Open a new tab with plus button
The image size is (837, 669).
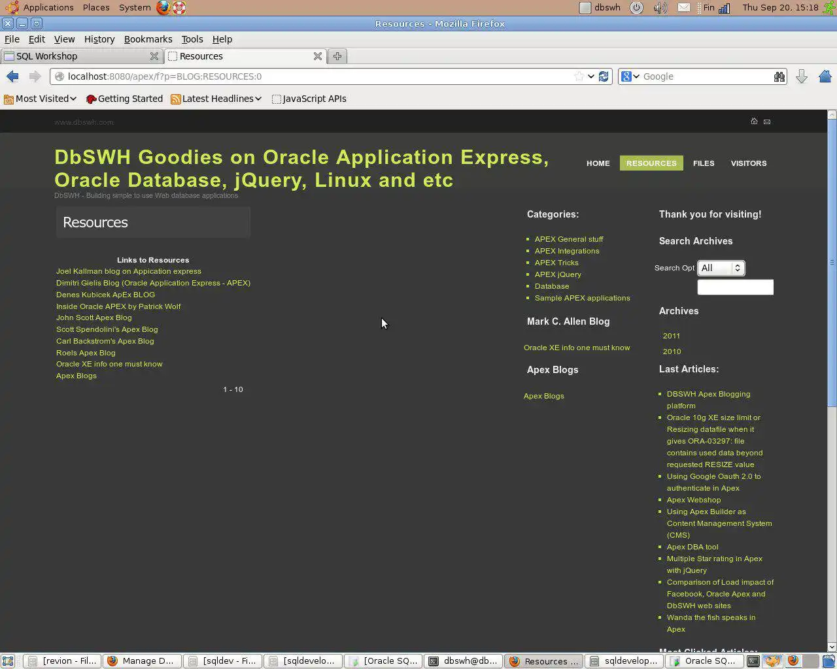(337, 56)
